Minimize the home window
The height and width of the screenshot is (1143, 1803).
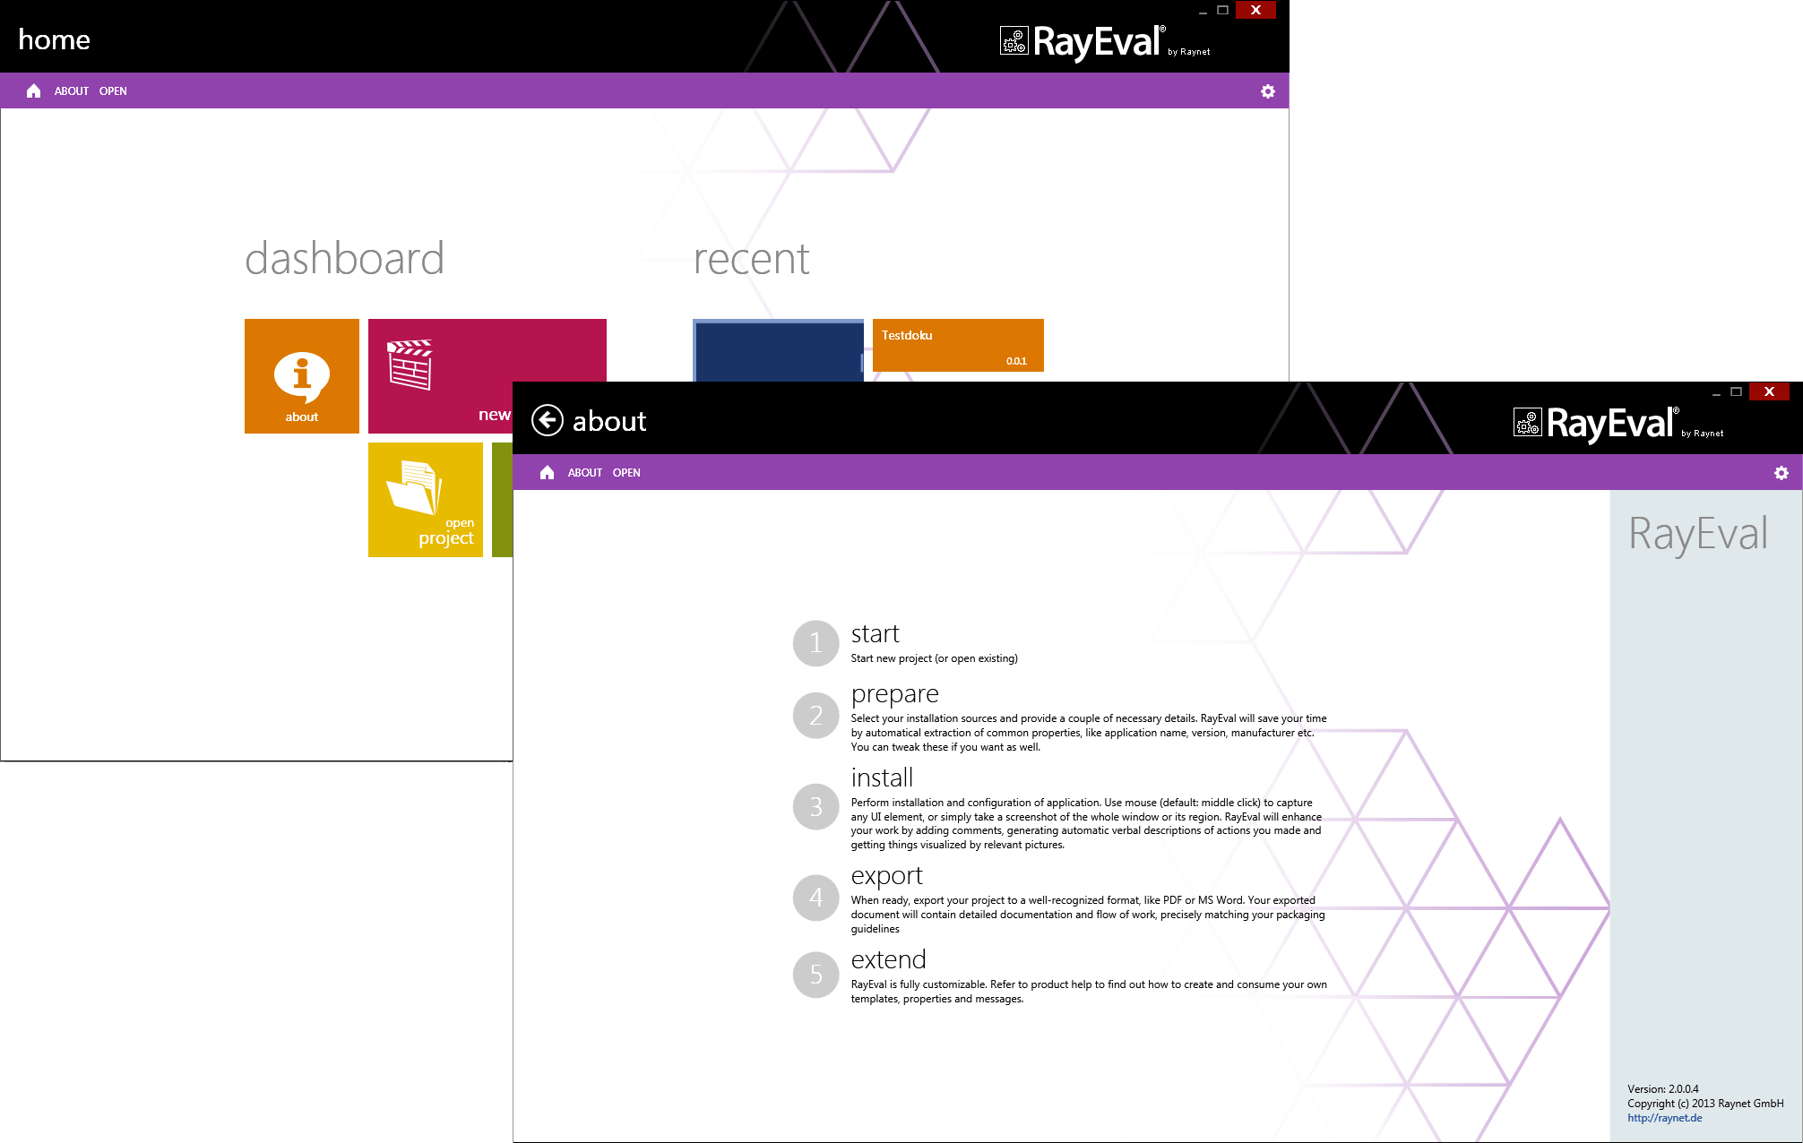click(1203, 11)
